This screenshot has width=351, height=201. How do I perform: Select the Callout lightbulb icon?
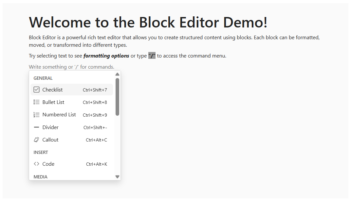[x=36, y=140]
